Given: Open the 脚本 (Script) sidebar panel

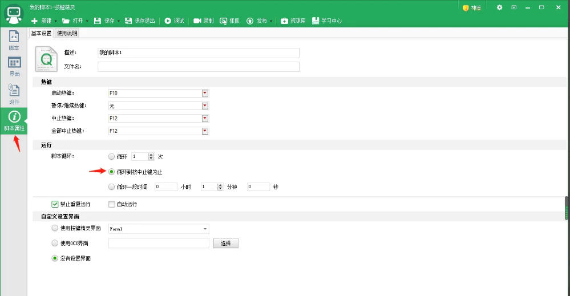Looking at the screenshot, I should click(x=14, y=40).
